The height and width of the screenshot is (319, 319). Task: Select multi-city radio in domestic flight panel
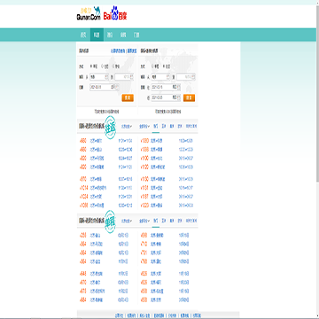[x=113, y=66]
